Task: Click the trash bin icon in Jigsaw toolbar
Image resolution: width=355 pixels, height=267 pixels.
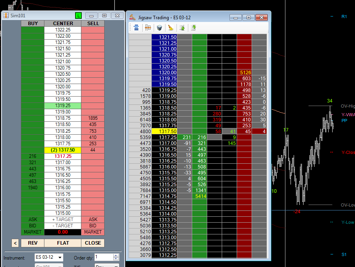Action: click(159, 28)
